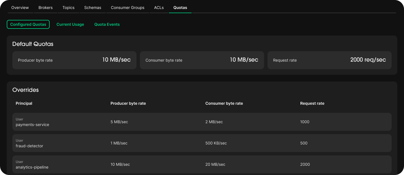Click Producer byte rate column header in Overrides
Viewport: 404px width, 175px height.
click(x=128, y=103)
